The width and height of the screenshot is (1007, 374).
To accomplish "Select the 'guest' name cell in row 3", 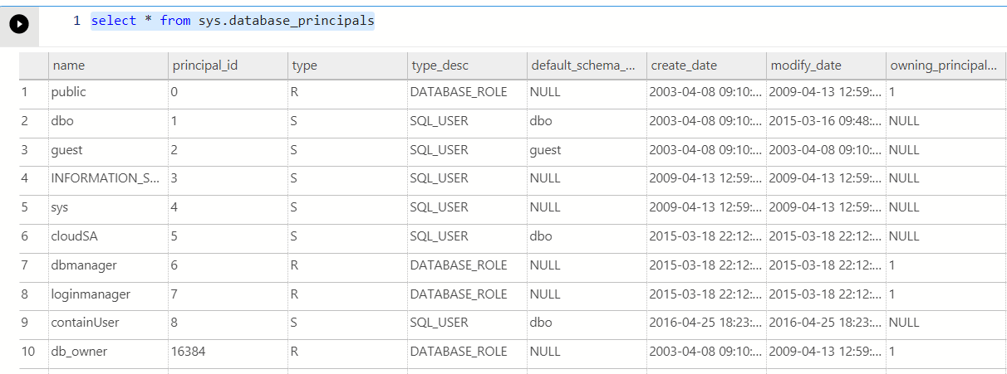I will (x=108, y=150).
